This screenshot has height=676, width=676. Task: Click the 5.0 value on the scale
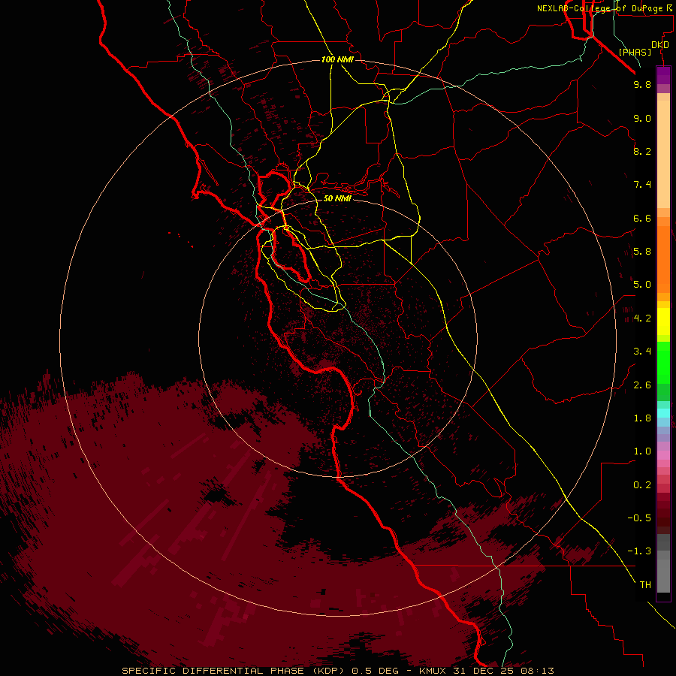click(642, 285)
